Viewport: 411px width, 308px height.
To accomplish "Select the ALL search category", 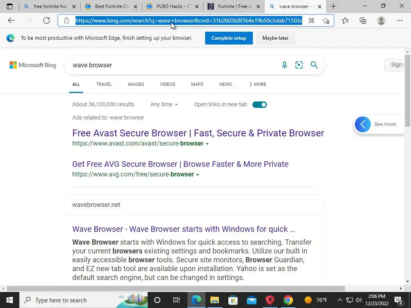I will pyautogui.click(x=76, y=84).
